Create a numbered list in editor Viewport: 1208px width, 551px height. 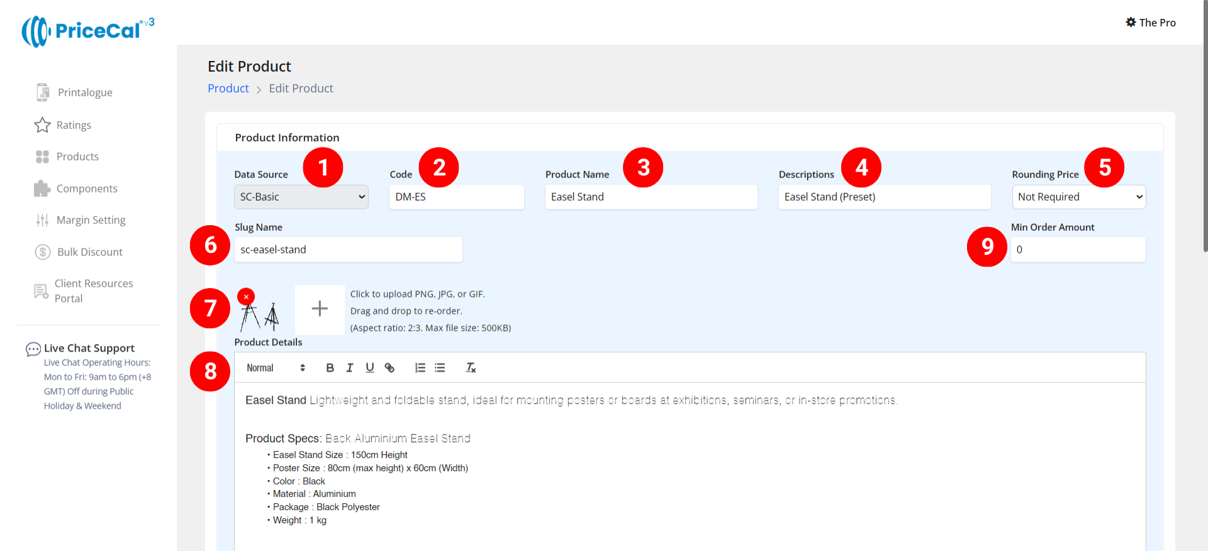[420, 368]
